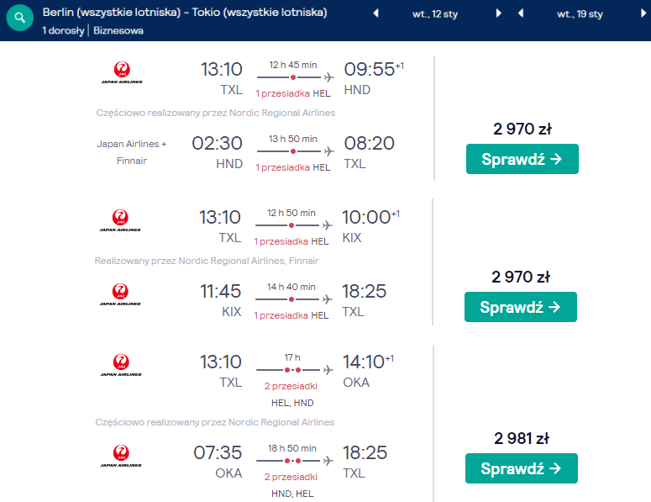Select the wt., 12 sty departure date
This screenshot has width=651, height=502.
[x=435, y=14]
